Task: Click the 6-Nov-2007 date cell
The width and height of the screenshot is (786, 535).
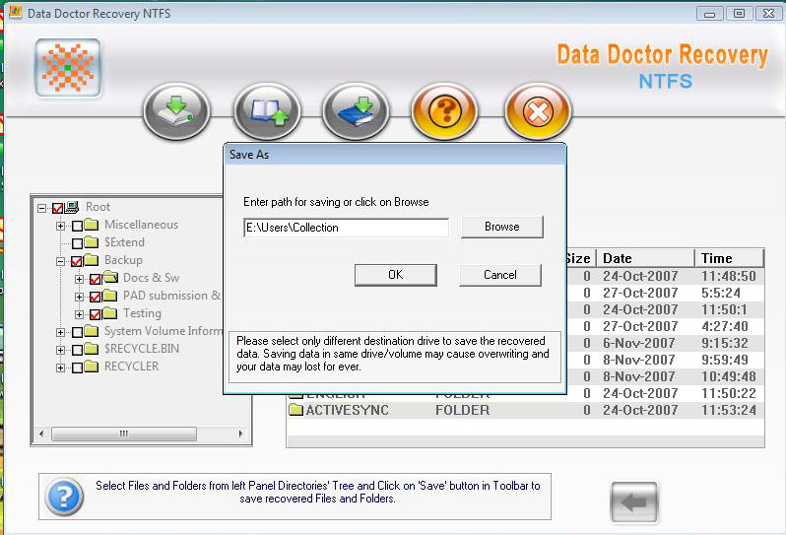Action: (x=640, y=343)
